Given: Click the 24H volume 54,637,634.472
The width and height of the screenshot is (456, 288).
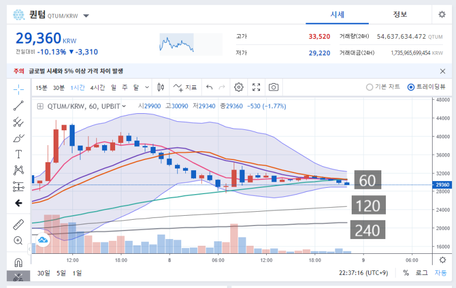Looking at the screenshot, I should (401, 36).
